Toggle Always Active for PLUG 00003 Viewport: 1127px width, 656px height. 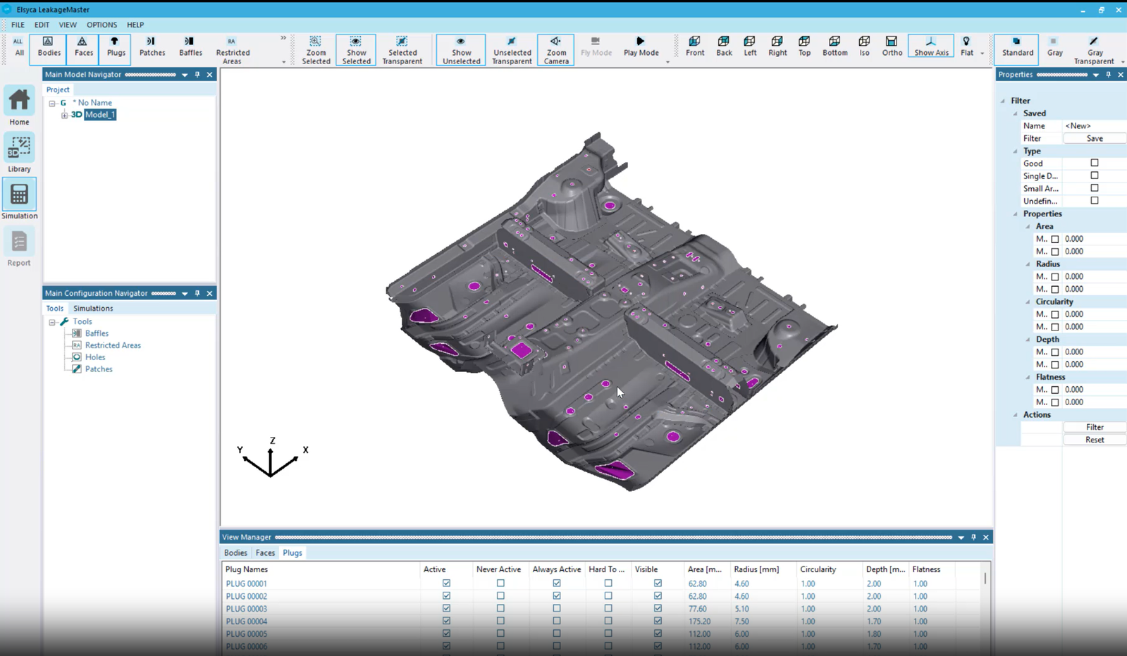pyautogui.click(x=557, y=608)
